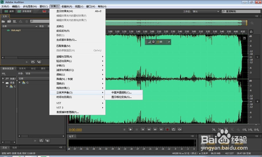
Task: Open the 编辑(E) menu
Action: pos(16,7)
